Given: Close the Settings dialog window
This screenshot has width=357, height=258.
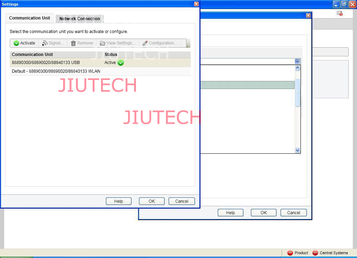Looking at the screenshot, I should tap(196, 4).
